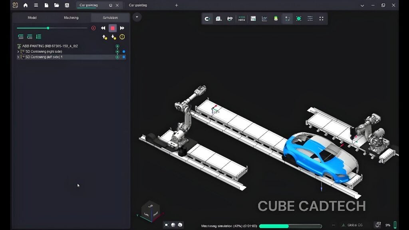Click the first C-shaped viewport toolbar icon
This screenshot has width=409, height=230.
point(207,19)
